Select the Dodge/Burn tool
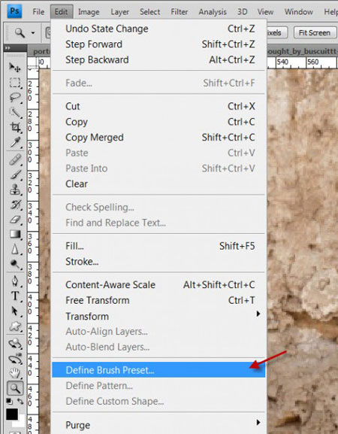 pos(15,264)
